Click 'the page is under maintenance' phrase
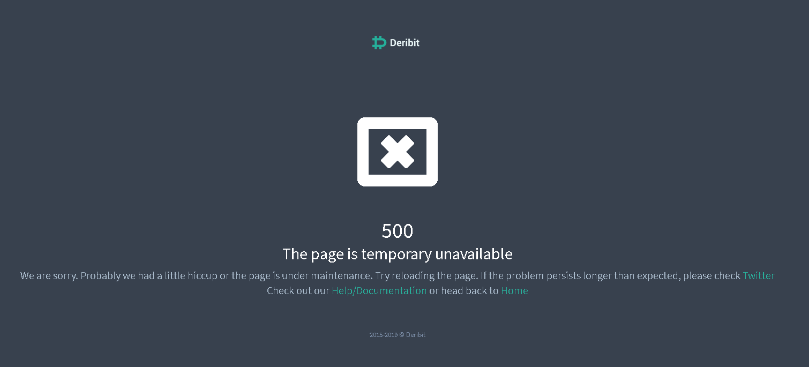This screenshot has height=367, width=809. tap(302, 276)
